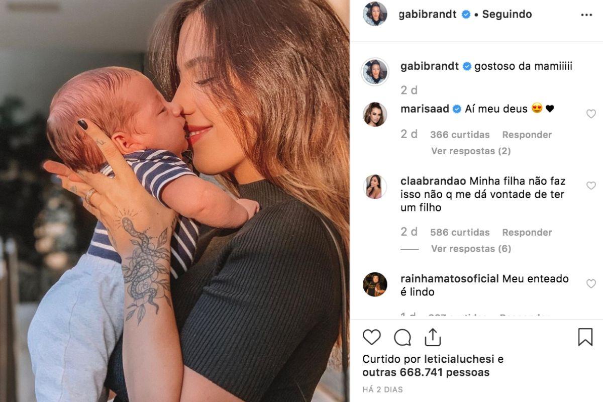Viewport: 603px width, 402px height.
Task: Open marisaad's profile avatar
Action: 375,115
